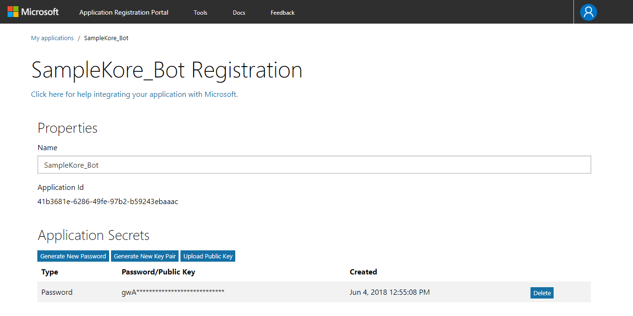Open the Docs menu item
The width and height of the screenshot is (633, 316).
(239, 13)
